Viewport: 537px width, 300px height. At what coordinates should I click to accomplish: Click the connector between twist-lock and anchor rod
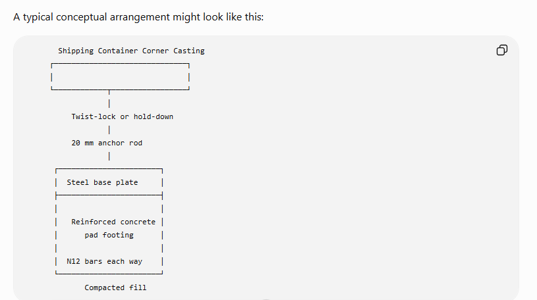[109, 130]
